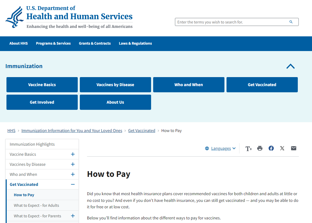The image size is (312, 223).
Task: Expand the Vaccines by Disease section
Action: tap(73, 164)
